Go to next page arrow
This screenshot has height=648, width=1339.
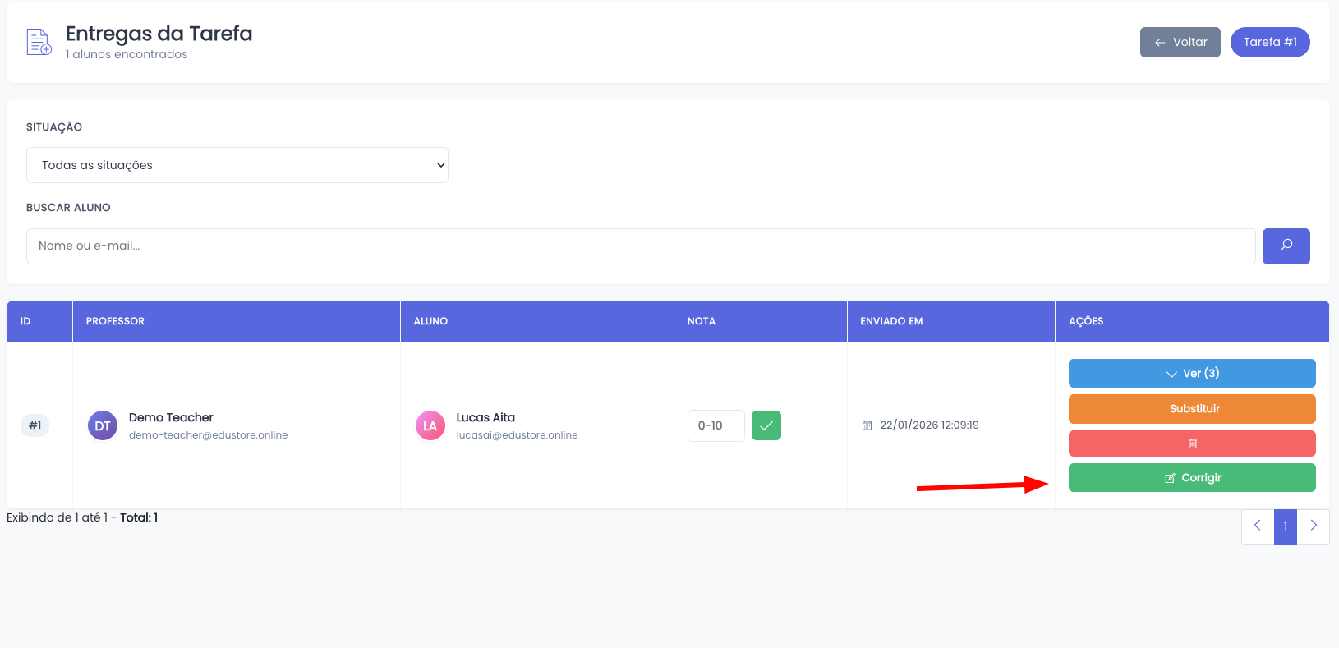pyautogui.click(x=1313, y=526)
